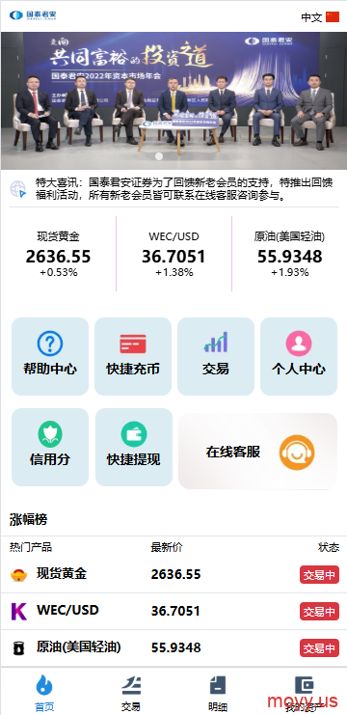The image size is (347, 715).
Task: Switch to the 交易 bottom tab
Action: tap(131, 693)
